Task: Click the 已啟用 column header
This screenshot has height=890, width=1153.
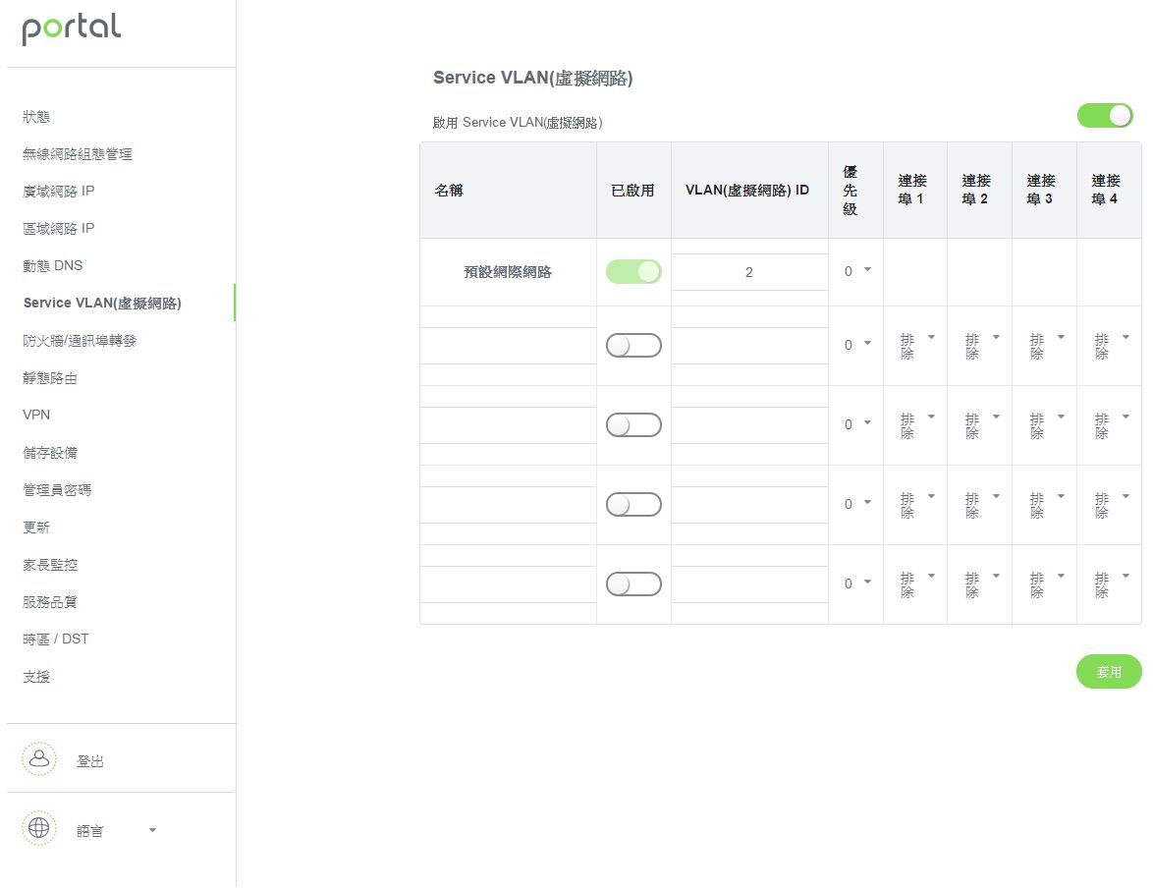Action: [x=632, y=191]
